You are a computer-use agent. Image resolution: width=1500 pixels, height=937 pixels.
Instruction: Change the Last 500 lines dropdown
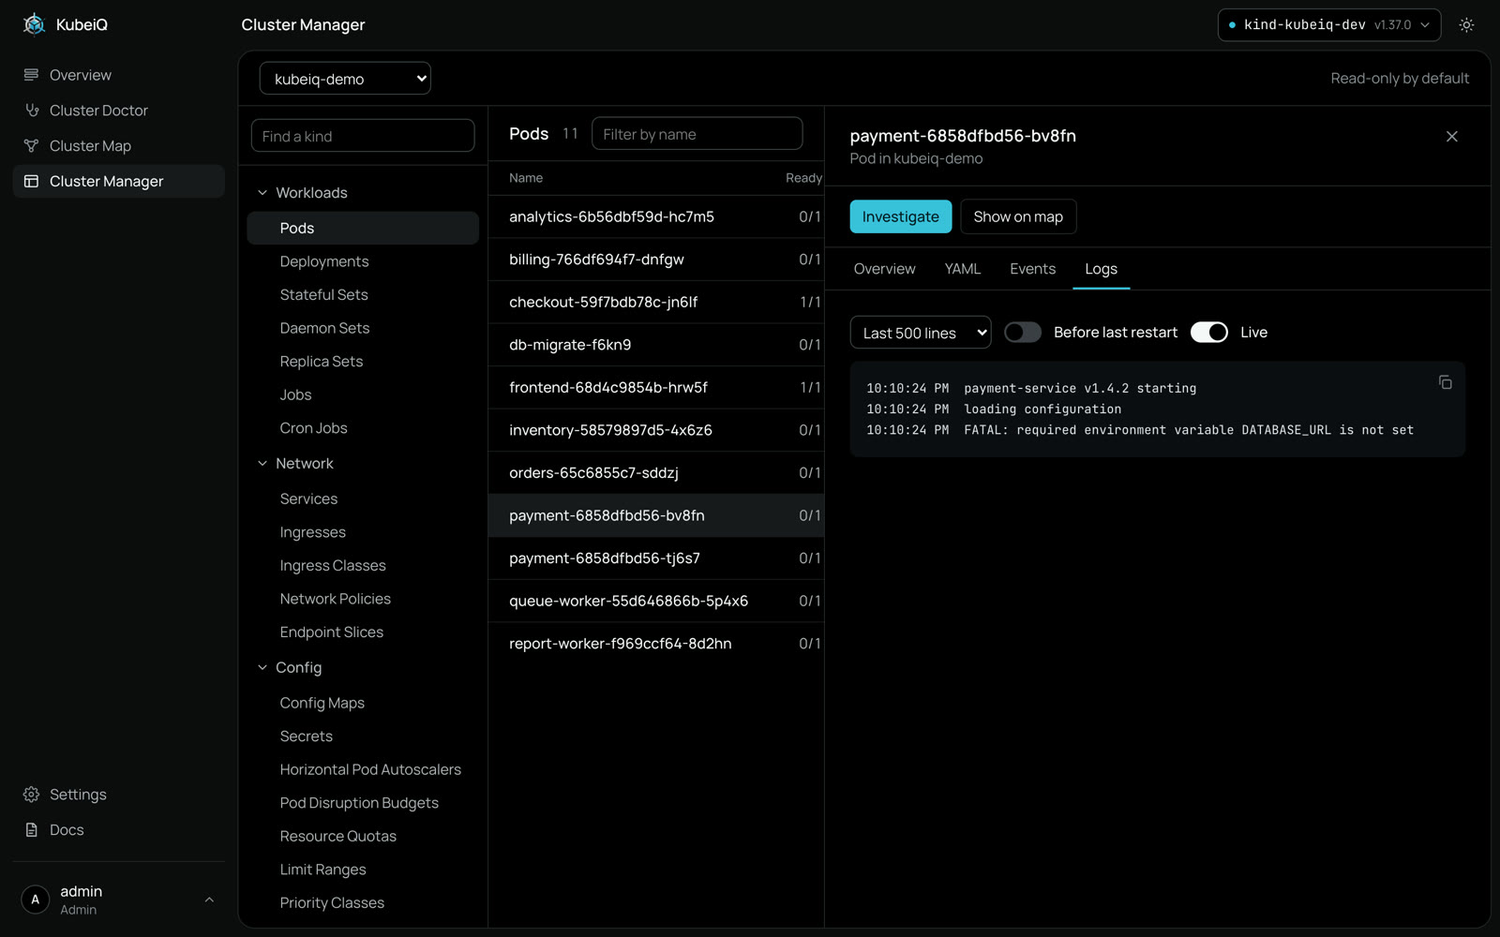coord(920,333)
